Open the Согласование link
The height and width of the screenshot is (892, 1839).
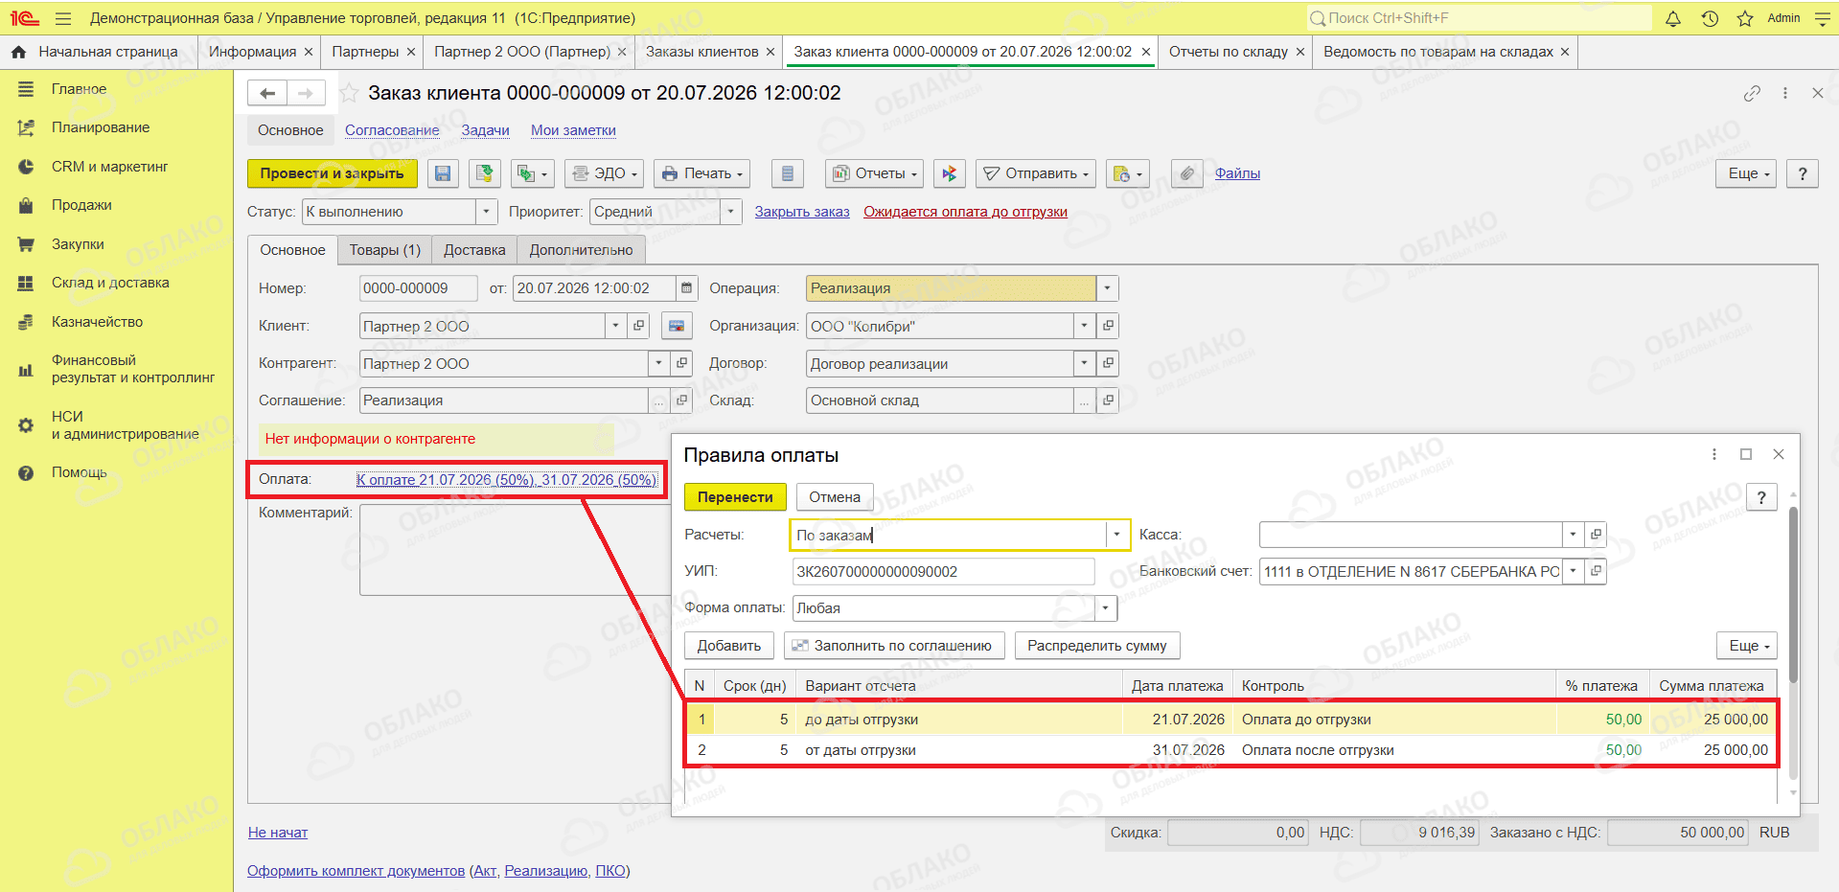(392, 130)
